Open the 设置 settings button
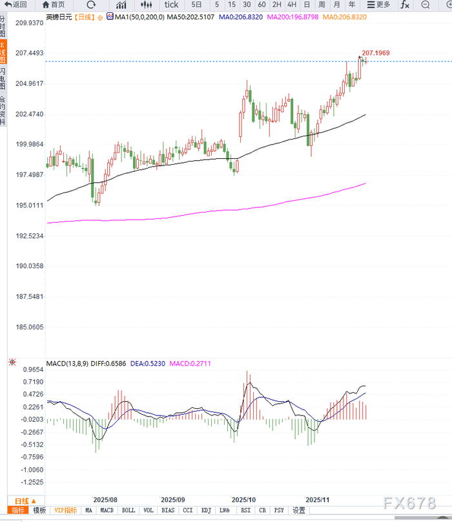 299,510
